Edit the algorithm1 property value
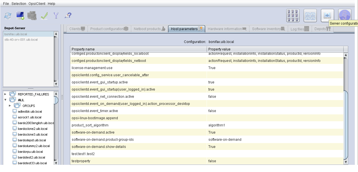 275,125
